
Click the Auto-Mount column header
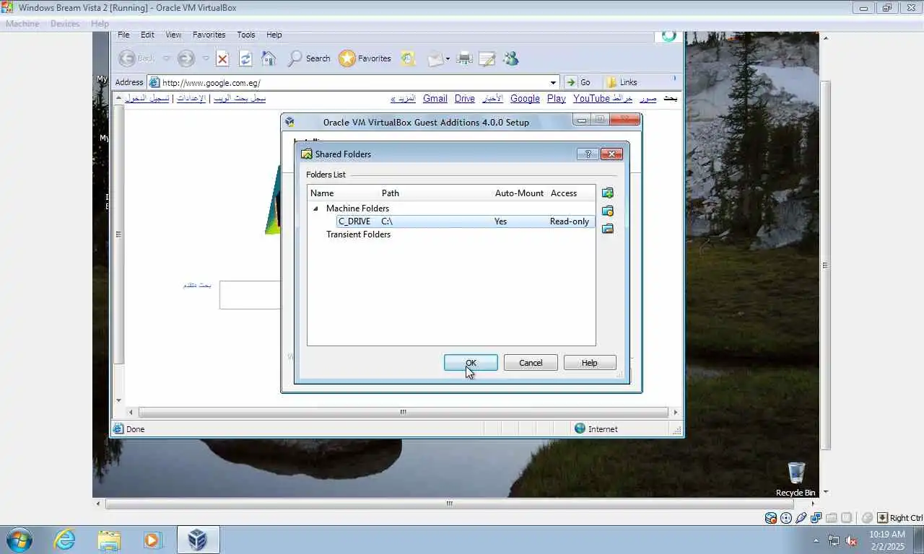coord(519,193)
